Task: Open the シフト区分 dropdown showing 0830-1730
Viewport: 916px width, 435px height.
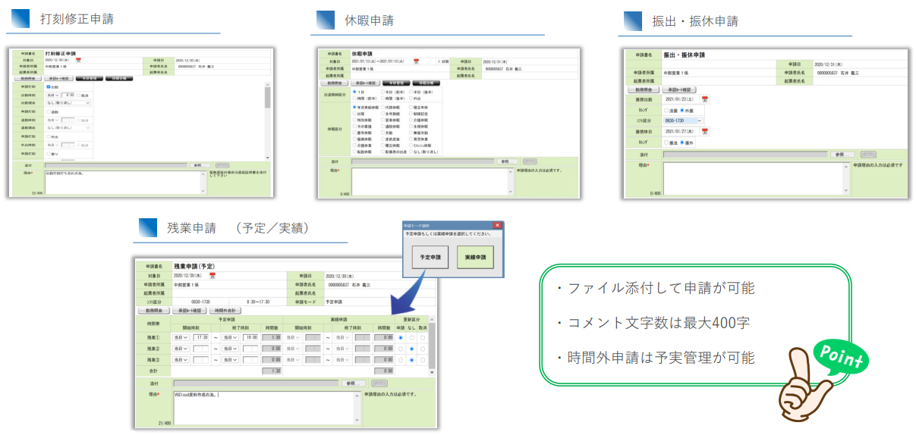Action: pos(683,120)
